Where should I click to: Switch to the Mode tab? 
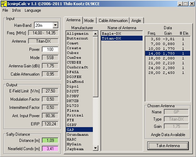89,21
